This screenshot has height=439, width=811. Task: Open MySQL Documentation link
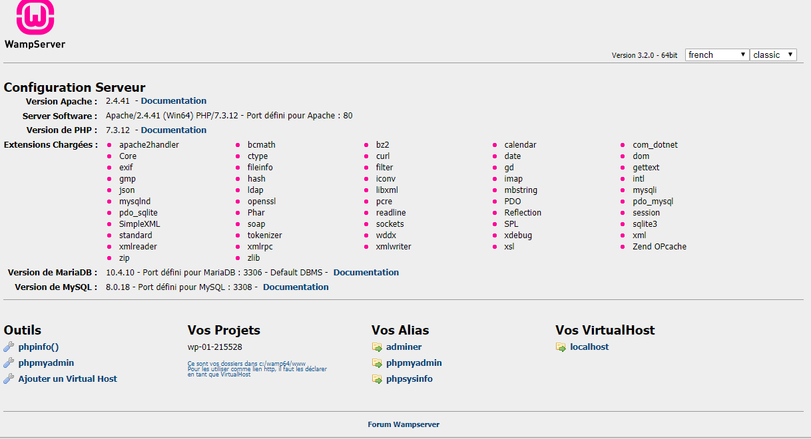point(296,287)
